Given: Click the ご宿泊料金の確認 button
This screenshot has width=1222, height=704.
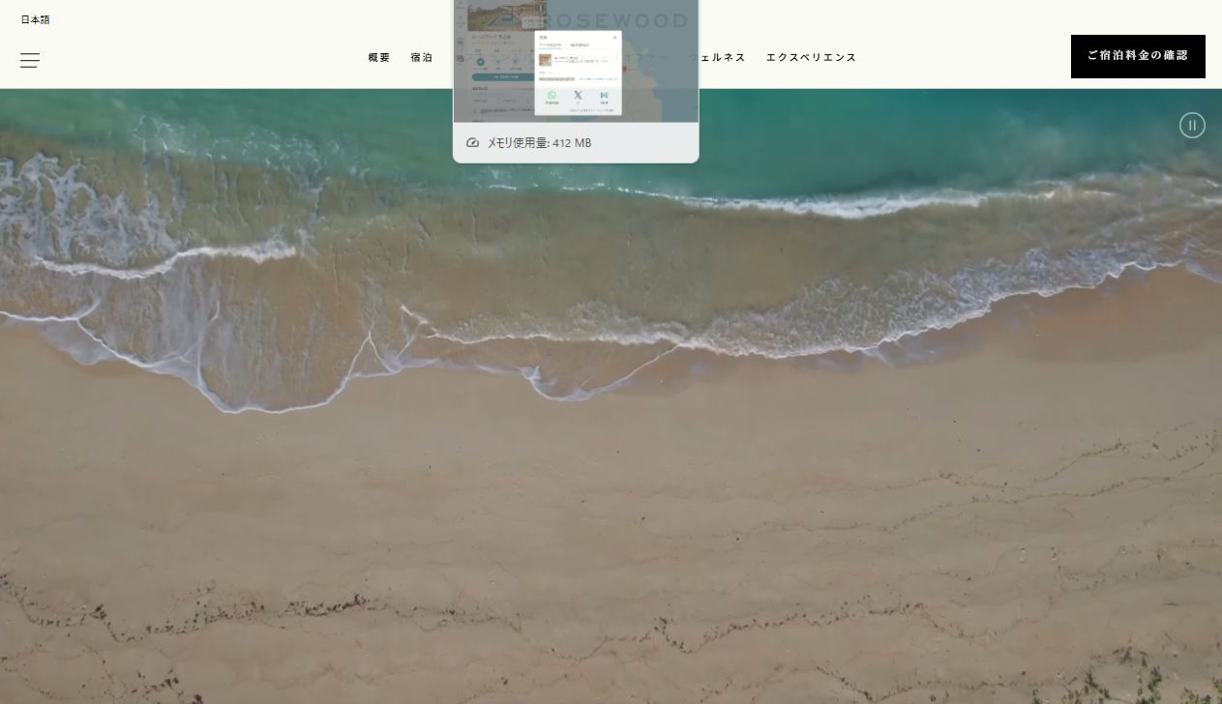Looking at the screenshot, I should click(1137, 56).
